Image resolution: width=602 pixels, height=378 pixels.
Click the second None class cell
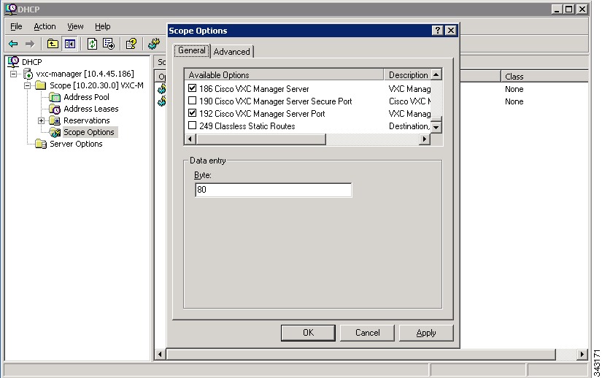[x=514, y=101]
